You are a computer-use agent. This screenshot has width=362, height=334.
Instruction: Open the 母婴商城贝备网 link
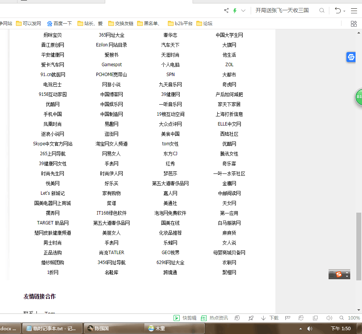[229, 253]
